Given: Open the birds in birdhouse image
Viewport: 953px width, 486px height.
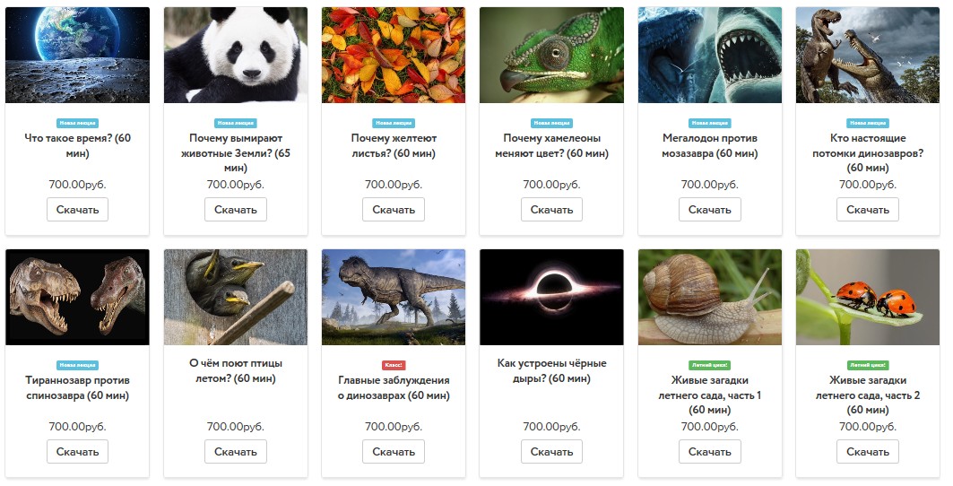Looking at the screenshot, I should click(236, 297).
